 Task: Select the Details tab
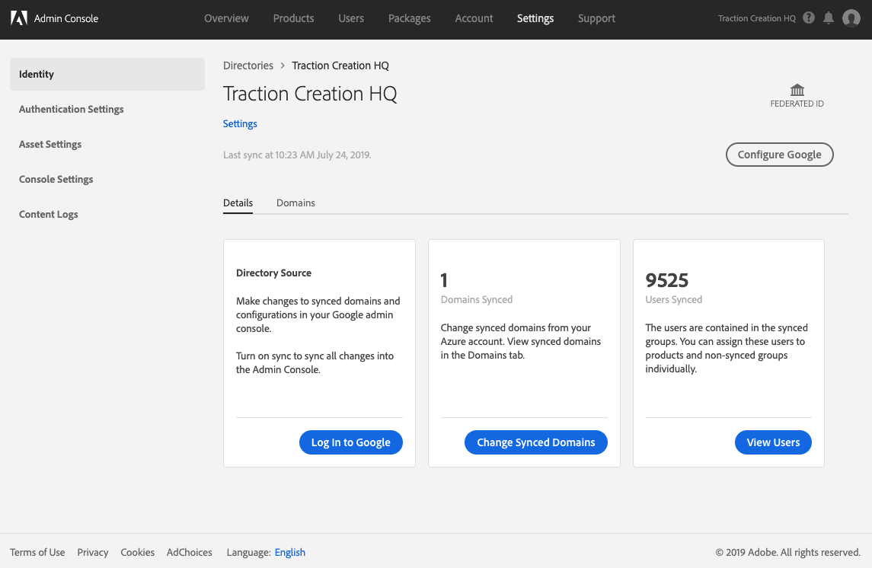[x=238, y=203]
